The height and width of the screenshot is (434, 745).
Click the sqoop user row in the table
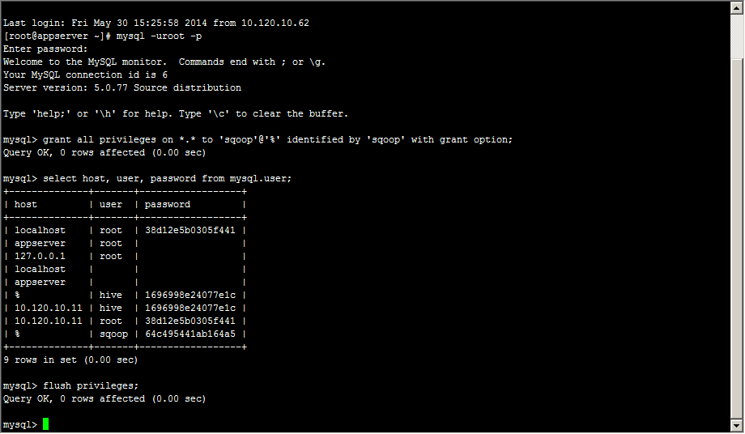pos(126,334)
